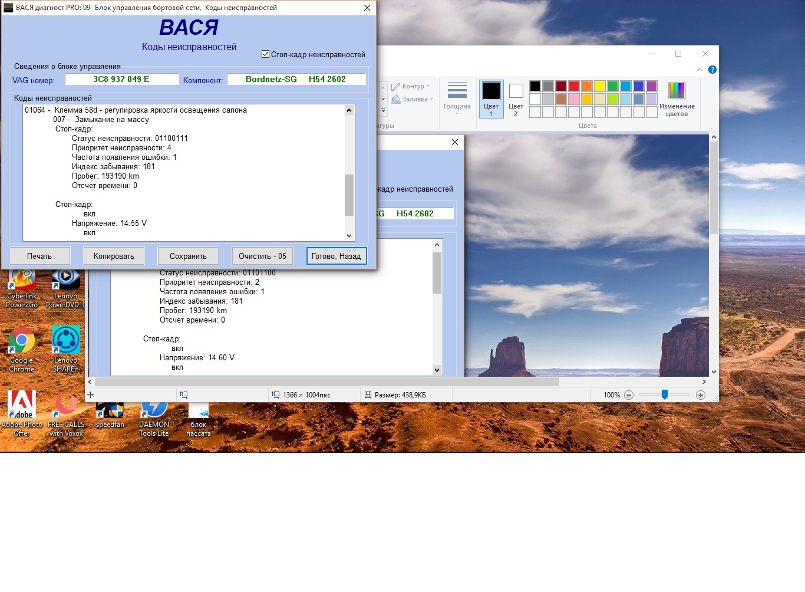805x592 pixels.
Task: Open the Толщина line thickness dropdown
Action: (457, 98)
